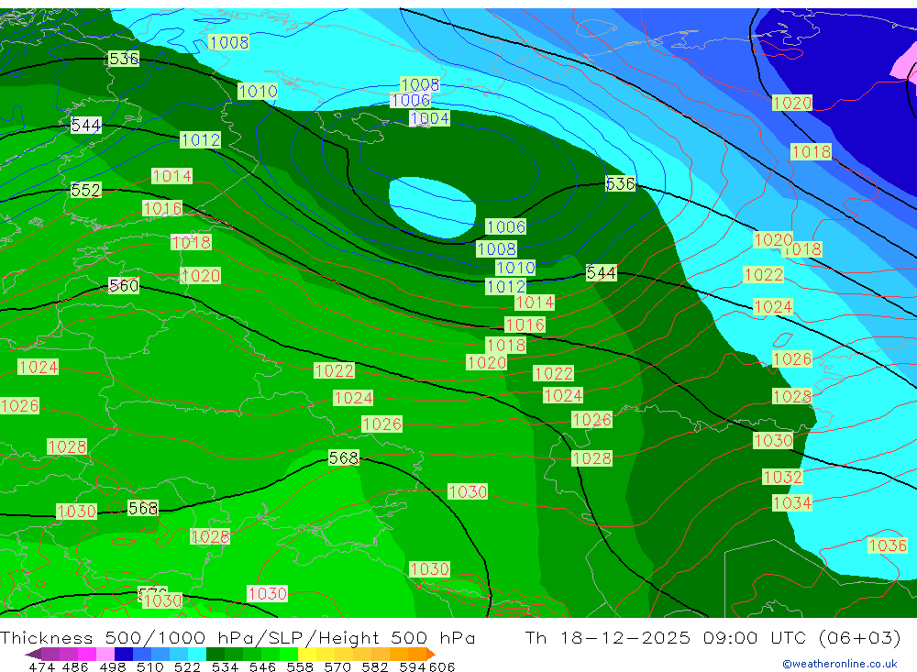This screenshot has height=672, width=917.
Task: Click the 1030 label overlapping the 576 label
Action: point(163,600)
